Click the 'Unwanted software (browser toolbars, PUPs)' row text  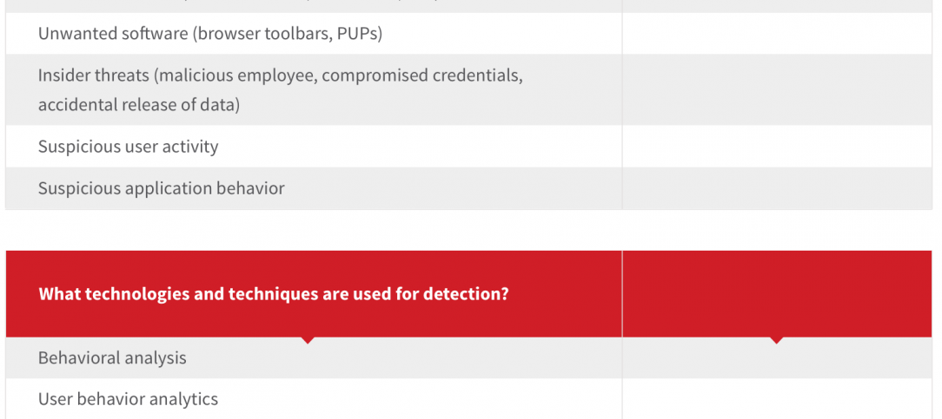pos(210,34)
